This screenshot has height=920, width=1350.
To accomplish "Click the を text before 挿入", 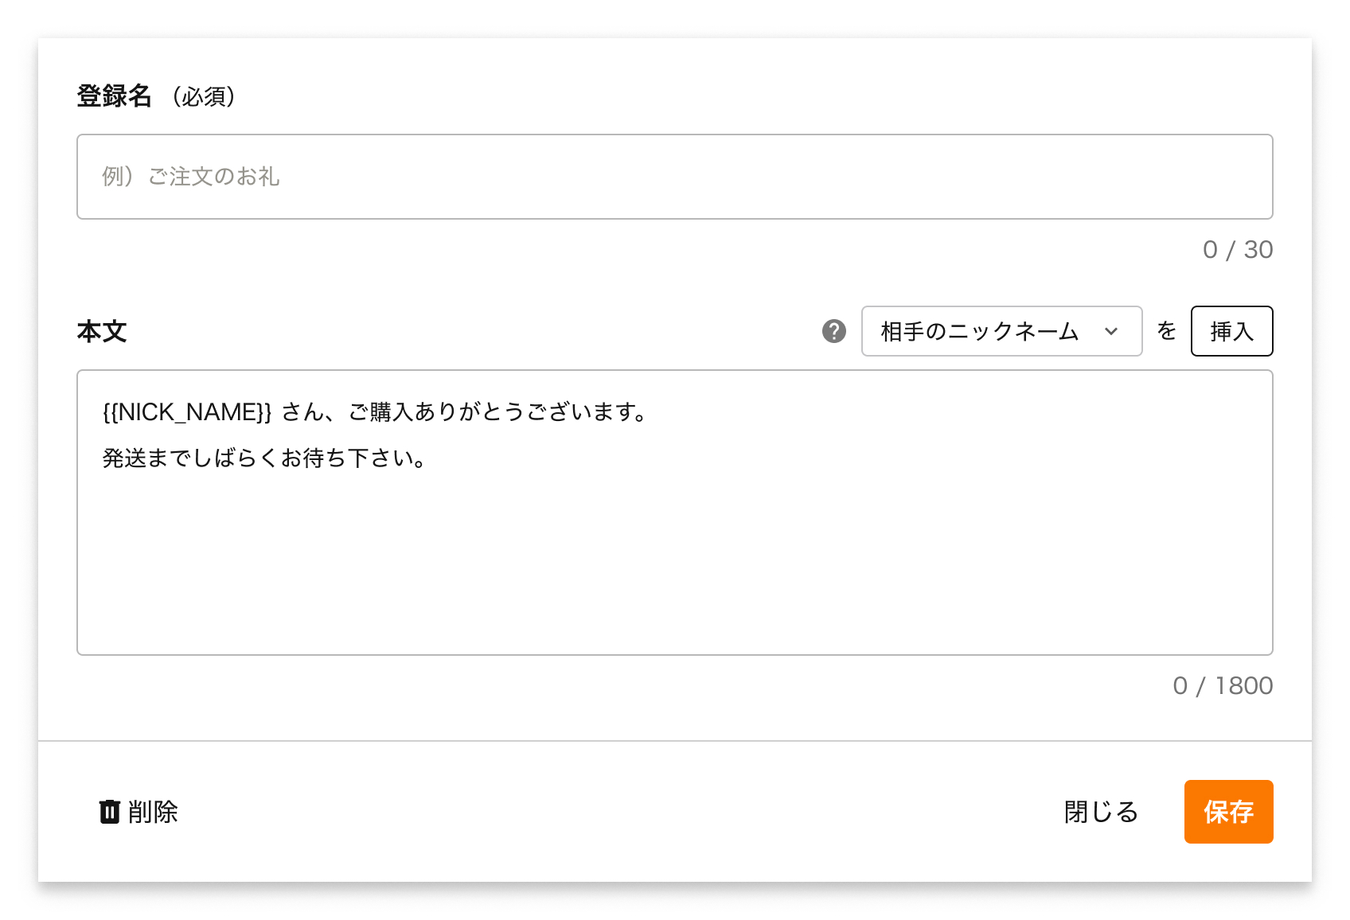I will point(1166,331).
